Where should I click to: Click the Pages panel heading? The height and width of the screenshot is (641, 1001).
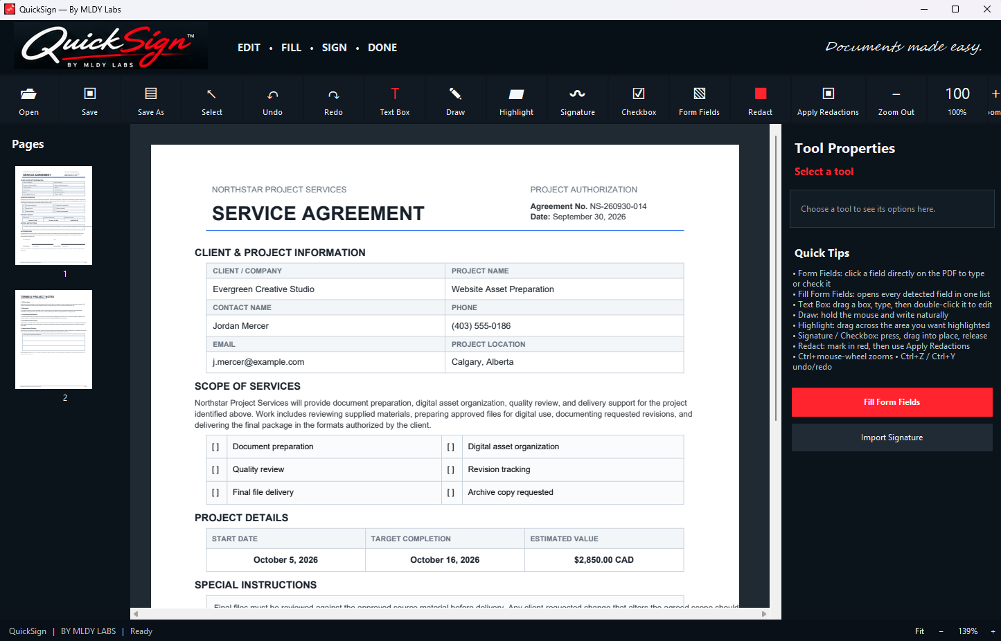pos(28,144)
